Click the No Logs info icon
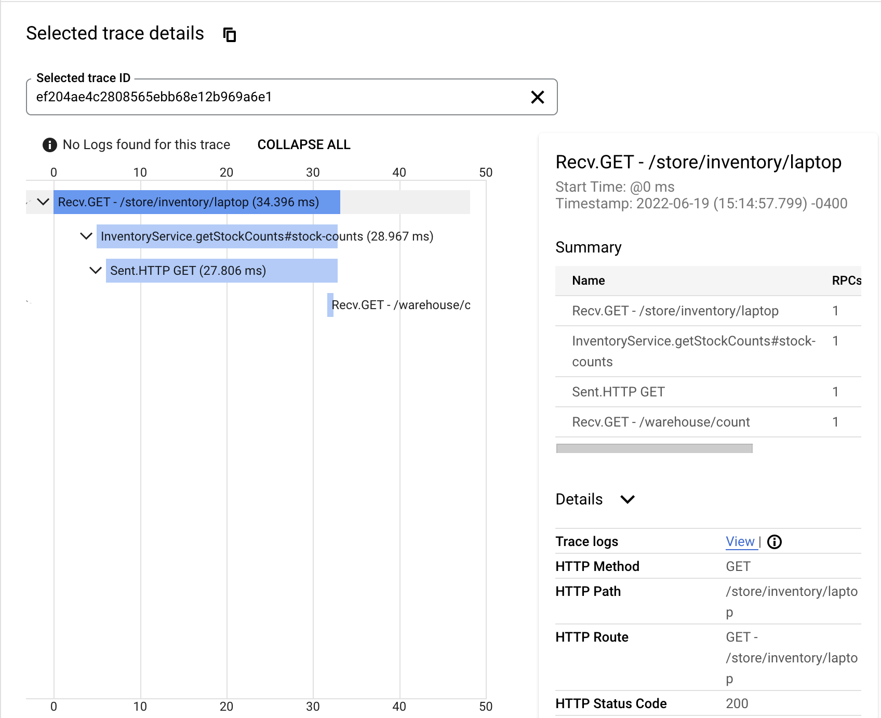This screenshot has height=718, width=881. (49, 145)
